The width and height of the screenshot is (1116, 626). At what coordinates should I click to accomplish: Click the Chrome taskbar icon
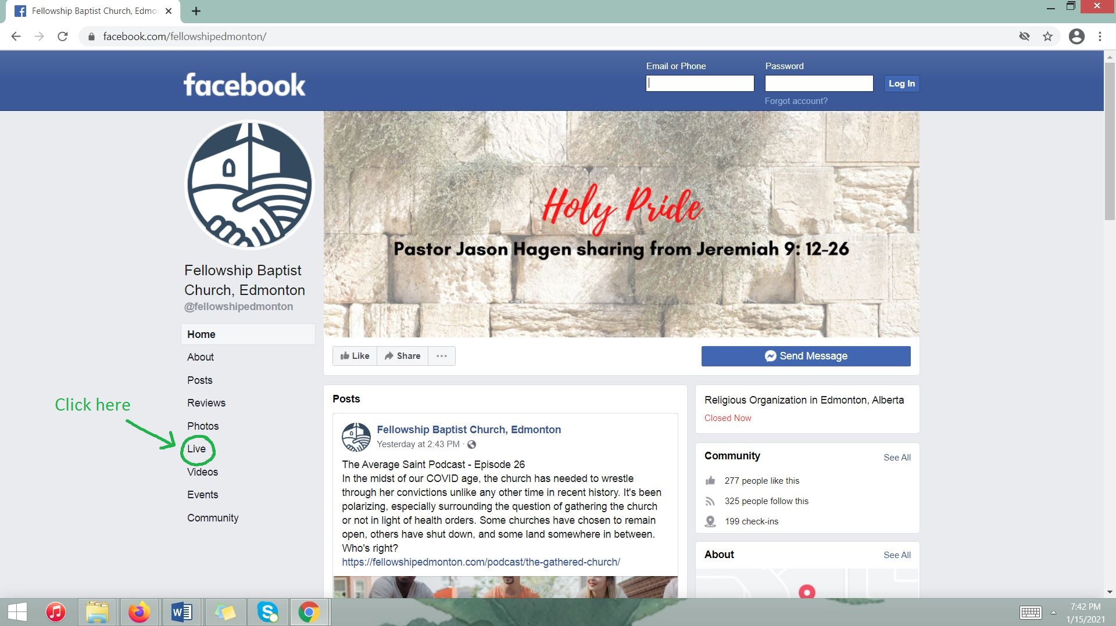coord(309,612)
